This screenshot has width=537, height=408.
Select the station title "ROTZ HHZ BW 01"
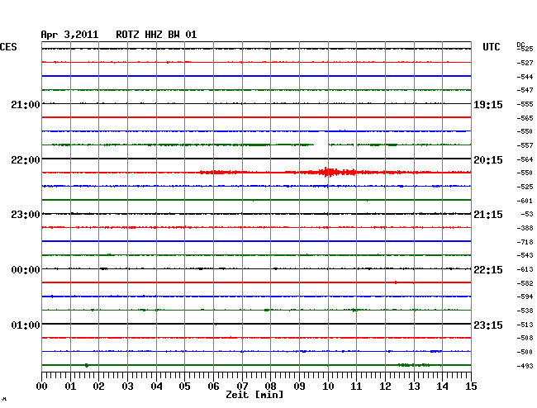tap(156, 35)
